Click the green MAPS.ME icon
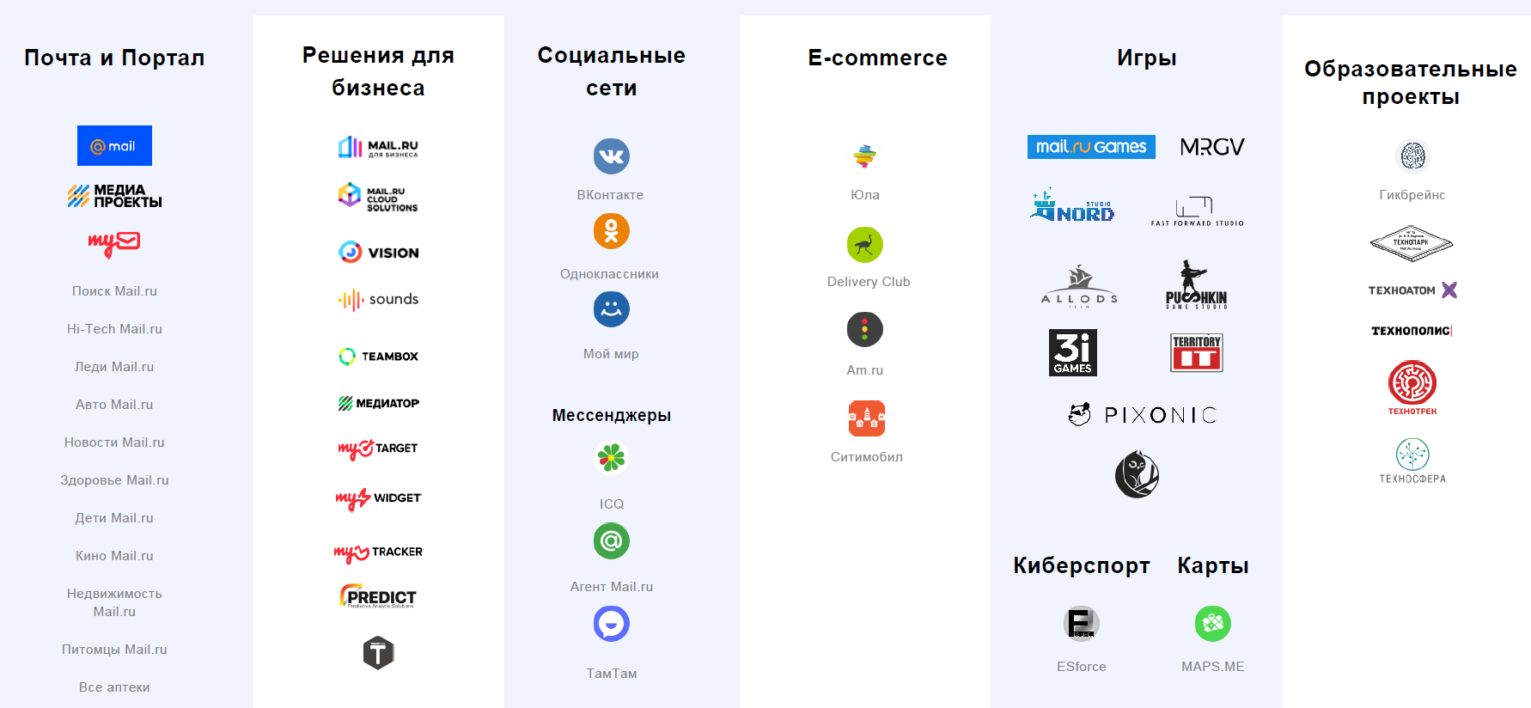1531x708 pixels. click(x=1212, y=624)
